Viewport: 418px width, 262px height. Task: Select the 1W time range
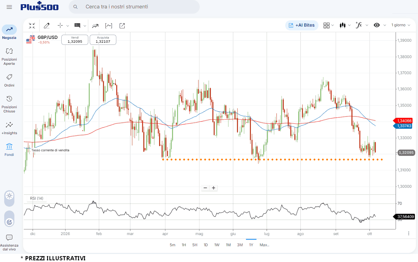pyautogui.click(x=217, y=245)
